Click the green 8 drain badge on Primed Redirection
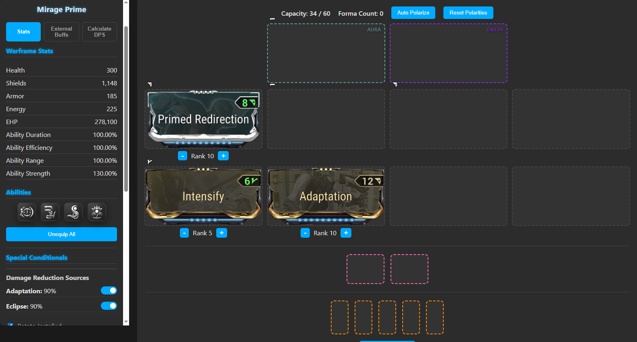 coord(247,103)
